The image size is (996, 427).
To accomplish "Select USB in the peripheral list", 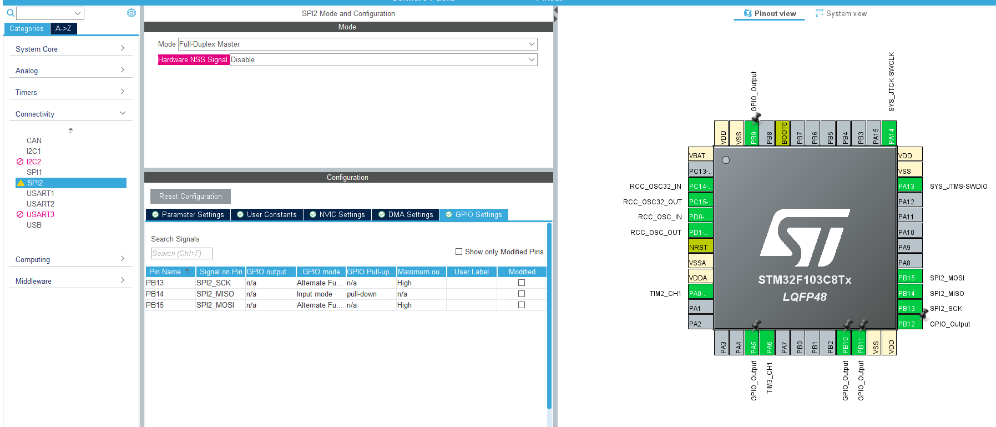I will point(34,225).
